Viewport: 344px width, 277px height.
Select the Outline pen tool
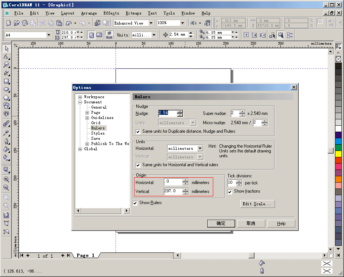(x=7, y=141)
